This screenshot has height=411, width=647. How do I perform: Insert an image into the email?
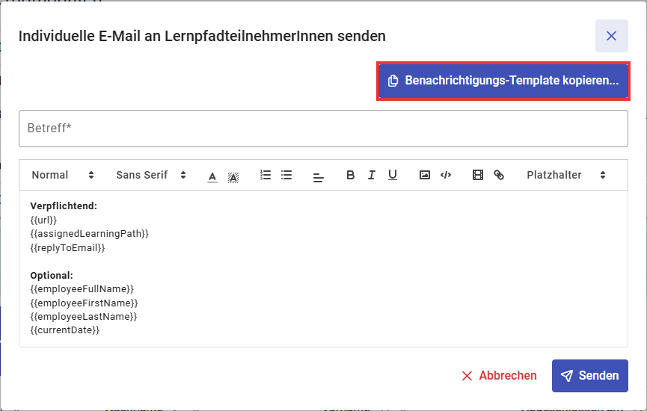(x=425, y=176)
